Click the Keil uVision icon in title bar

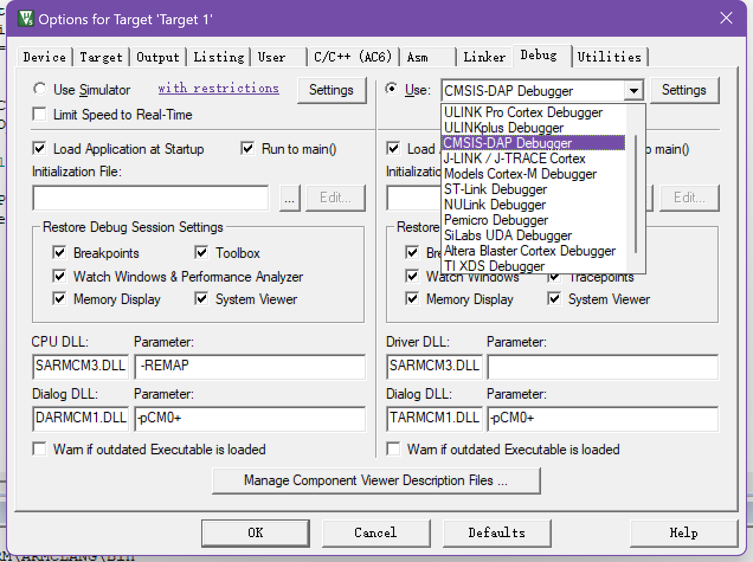click(x=25, y=18)
